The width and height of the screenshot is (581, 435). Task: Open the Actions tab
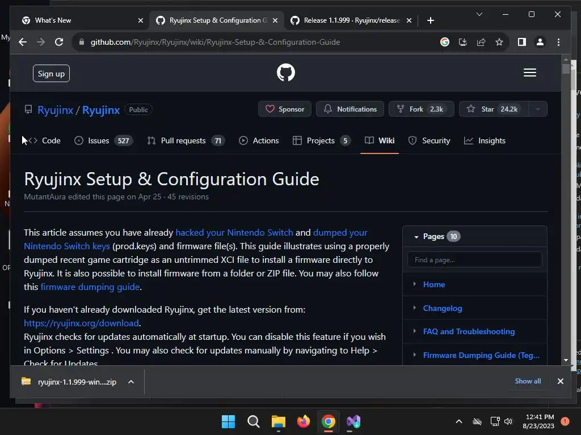(x=259, y=140)
